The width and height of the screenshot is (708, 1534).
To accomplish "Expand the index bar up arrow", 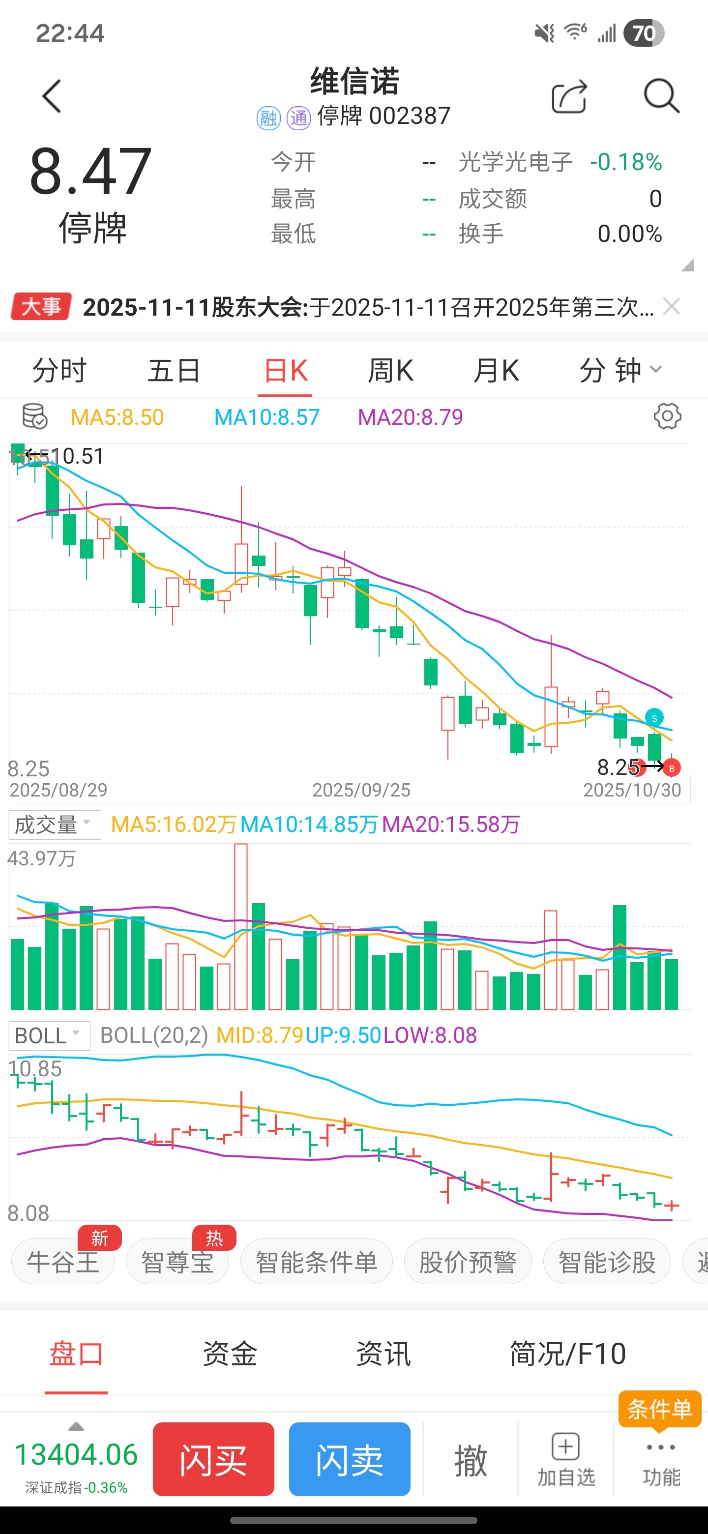I will pos(76,1427).
